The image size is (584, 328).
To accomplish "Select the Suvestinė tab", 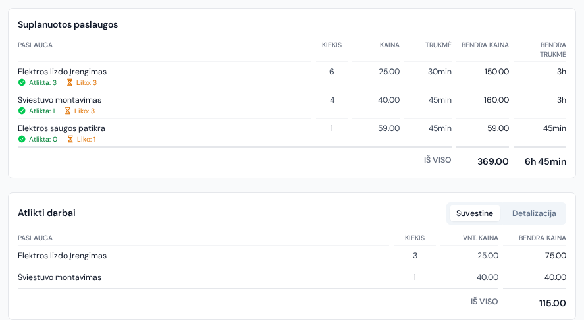I will pyautogui.click(x=475, y=213).
